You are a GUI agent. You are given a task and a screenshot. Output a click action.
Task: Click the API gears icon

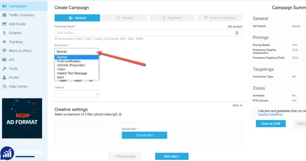pyautogui.click(x=4, y=60)
